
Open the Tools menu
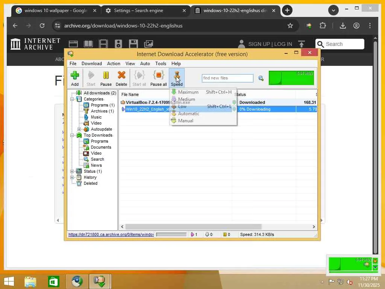pos(161,63)
